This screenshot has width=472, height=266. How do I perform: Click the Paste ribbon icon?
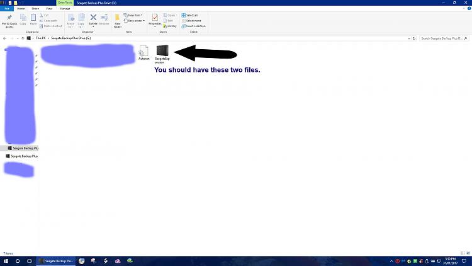33,20
